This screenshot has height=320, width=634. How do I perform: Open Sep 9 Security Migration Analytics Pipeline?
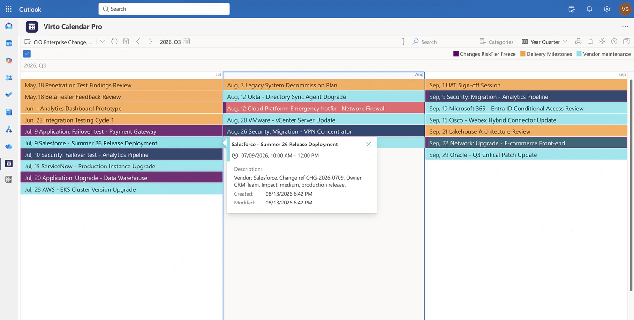[x=526, y=97]
